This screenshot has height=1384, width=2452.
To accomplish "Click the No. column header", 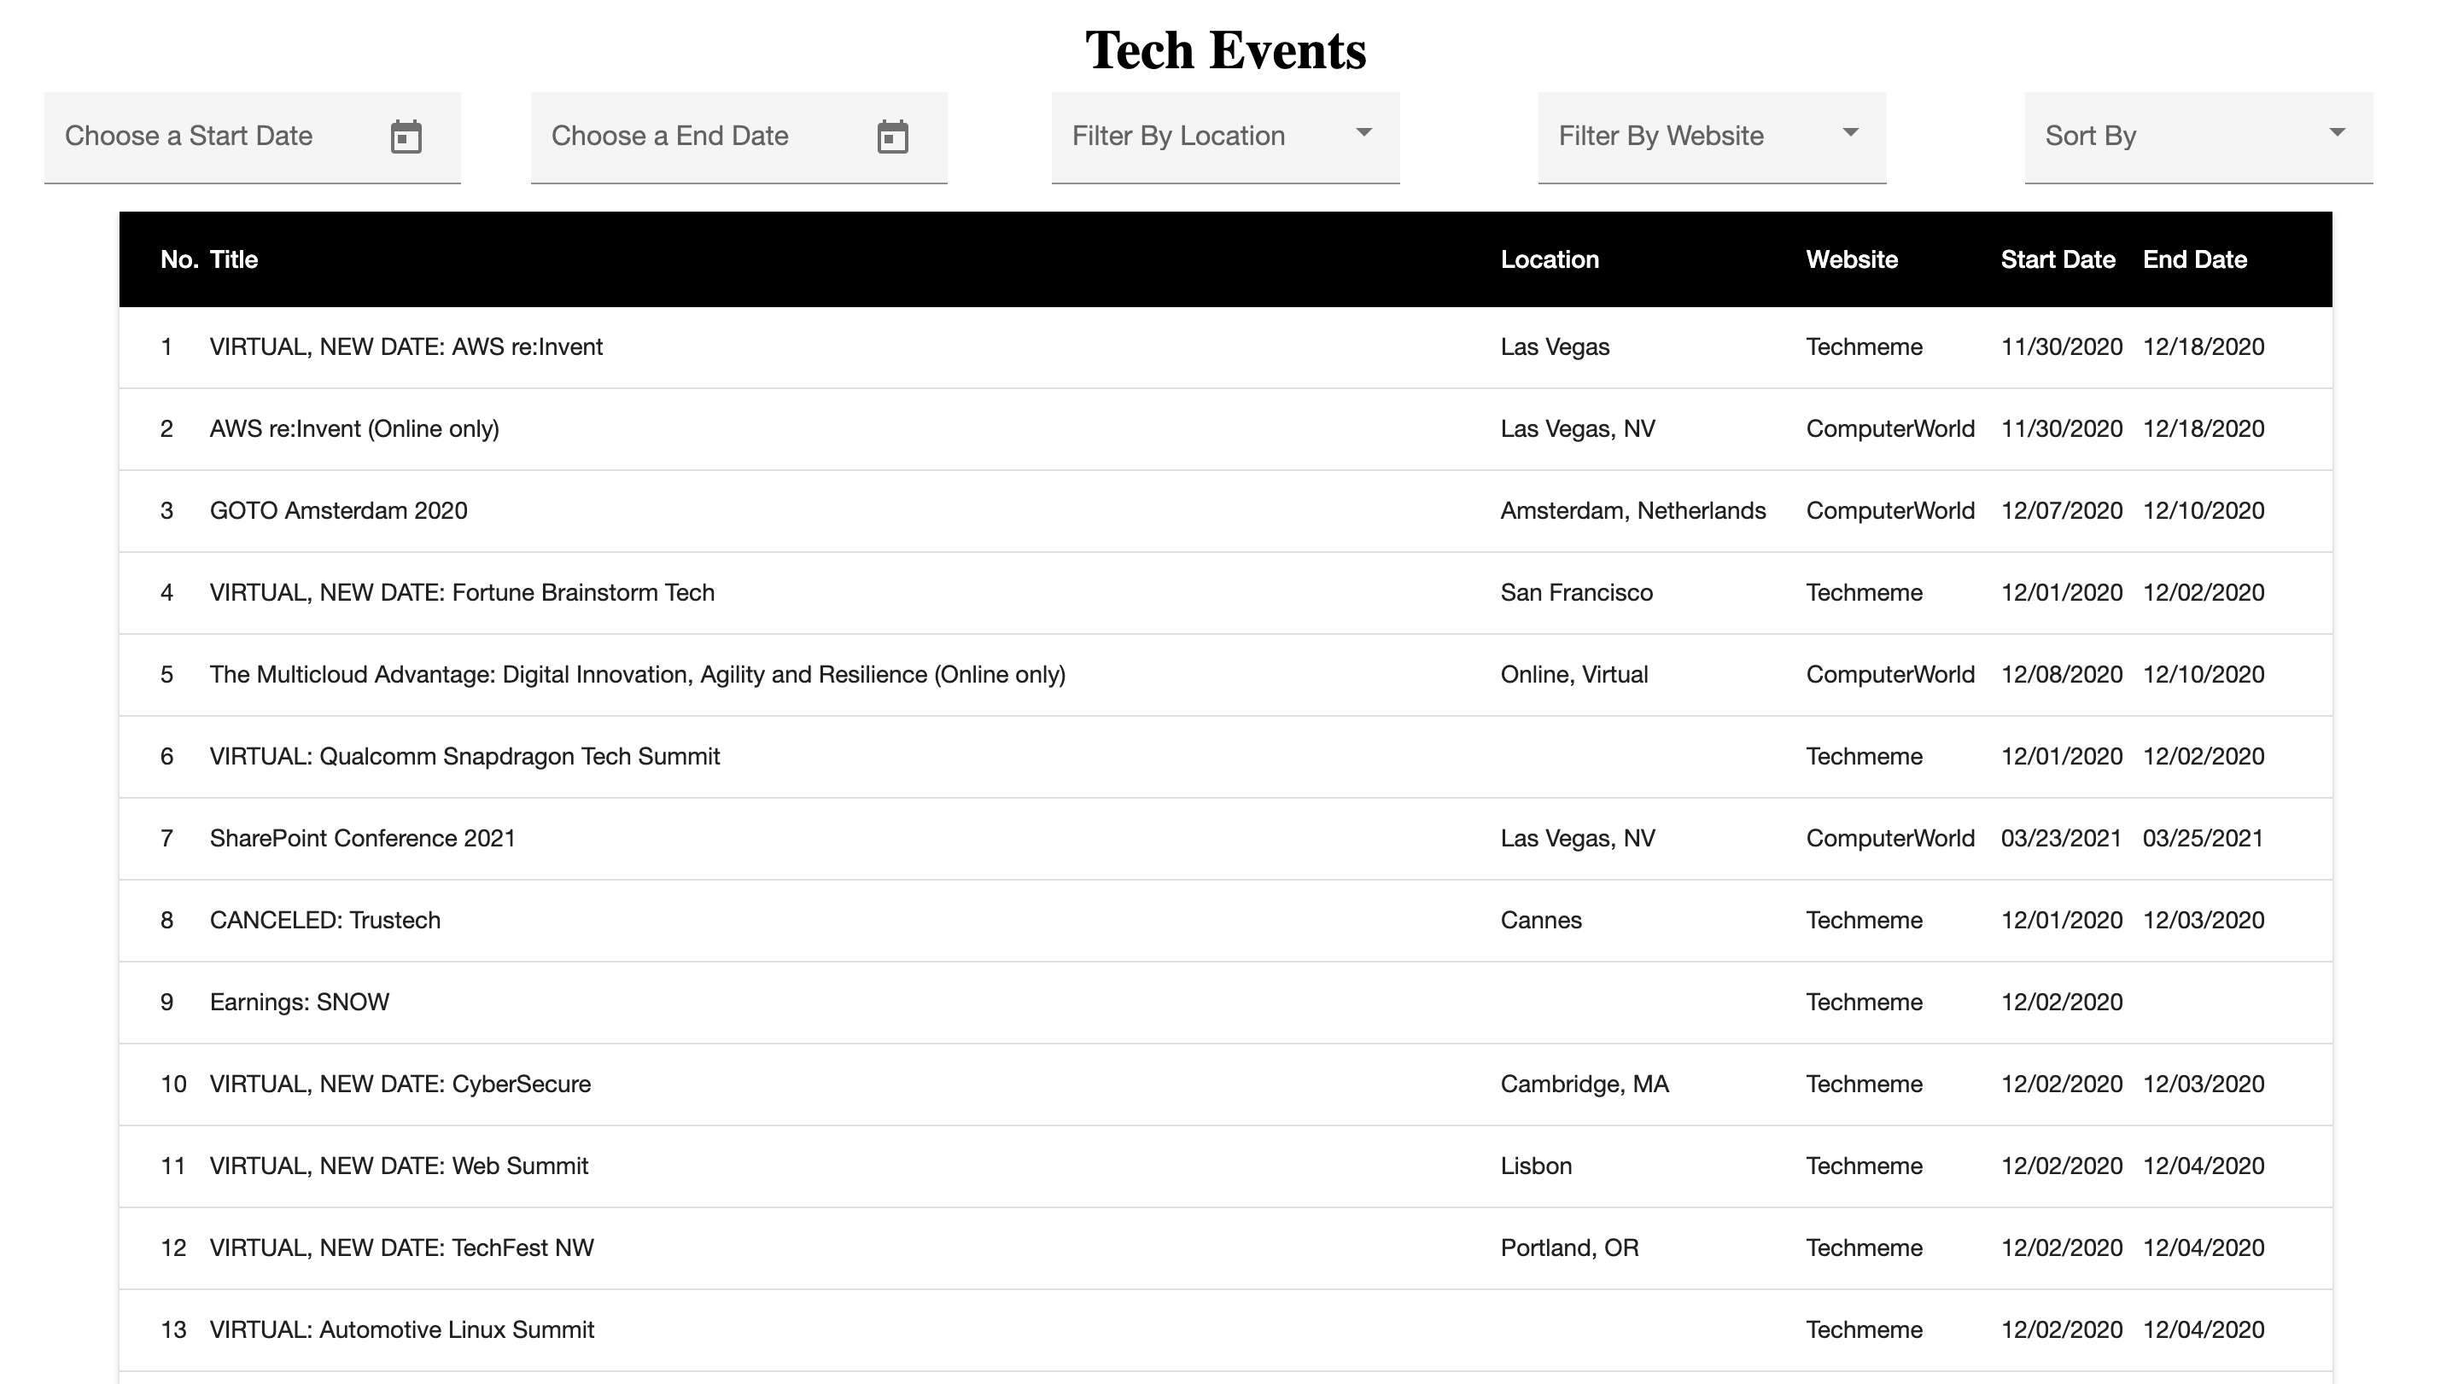I will coord(178,259).
